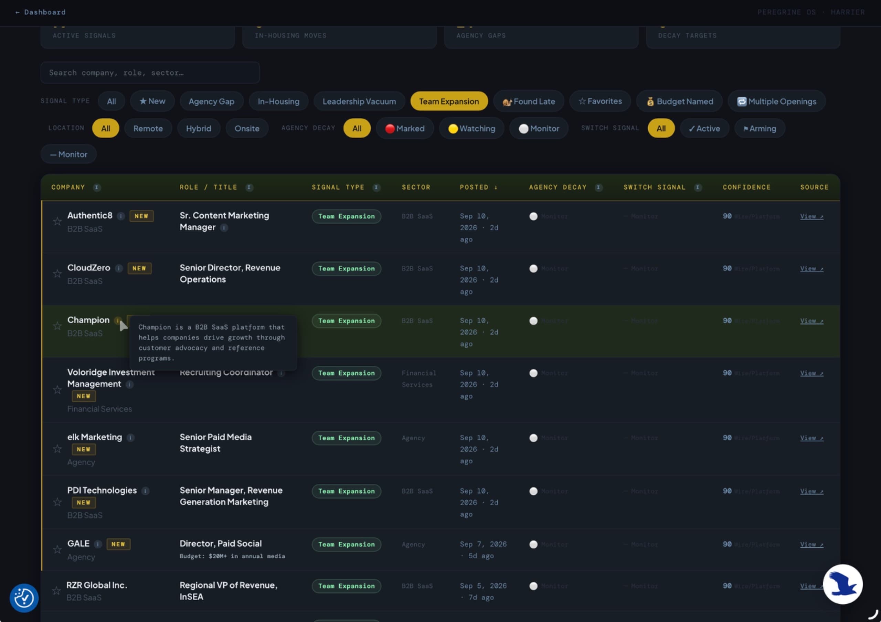Open info icon next to CloudZero
The height and width of the screenshot is (622, 881).
pos(119,268)
